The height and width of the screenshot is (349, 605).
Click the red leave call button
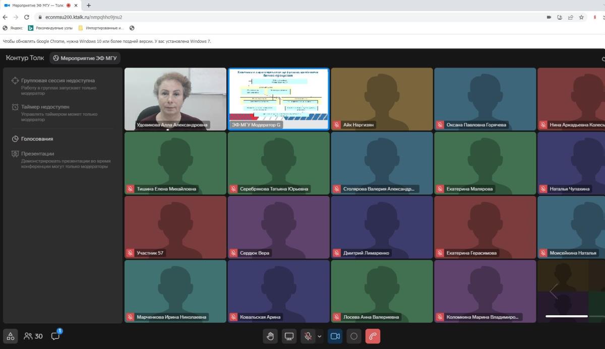(x=373, y=336)
